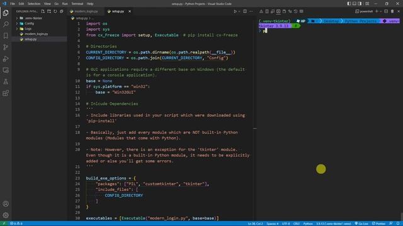Select the setup.py editor tab
The image size is (403, 226).
coord(118,11)
